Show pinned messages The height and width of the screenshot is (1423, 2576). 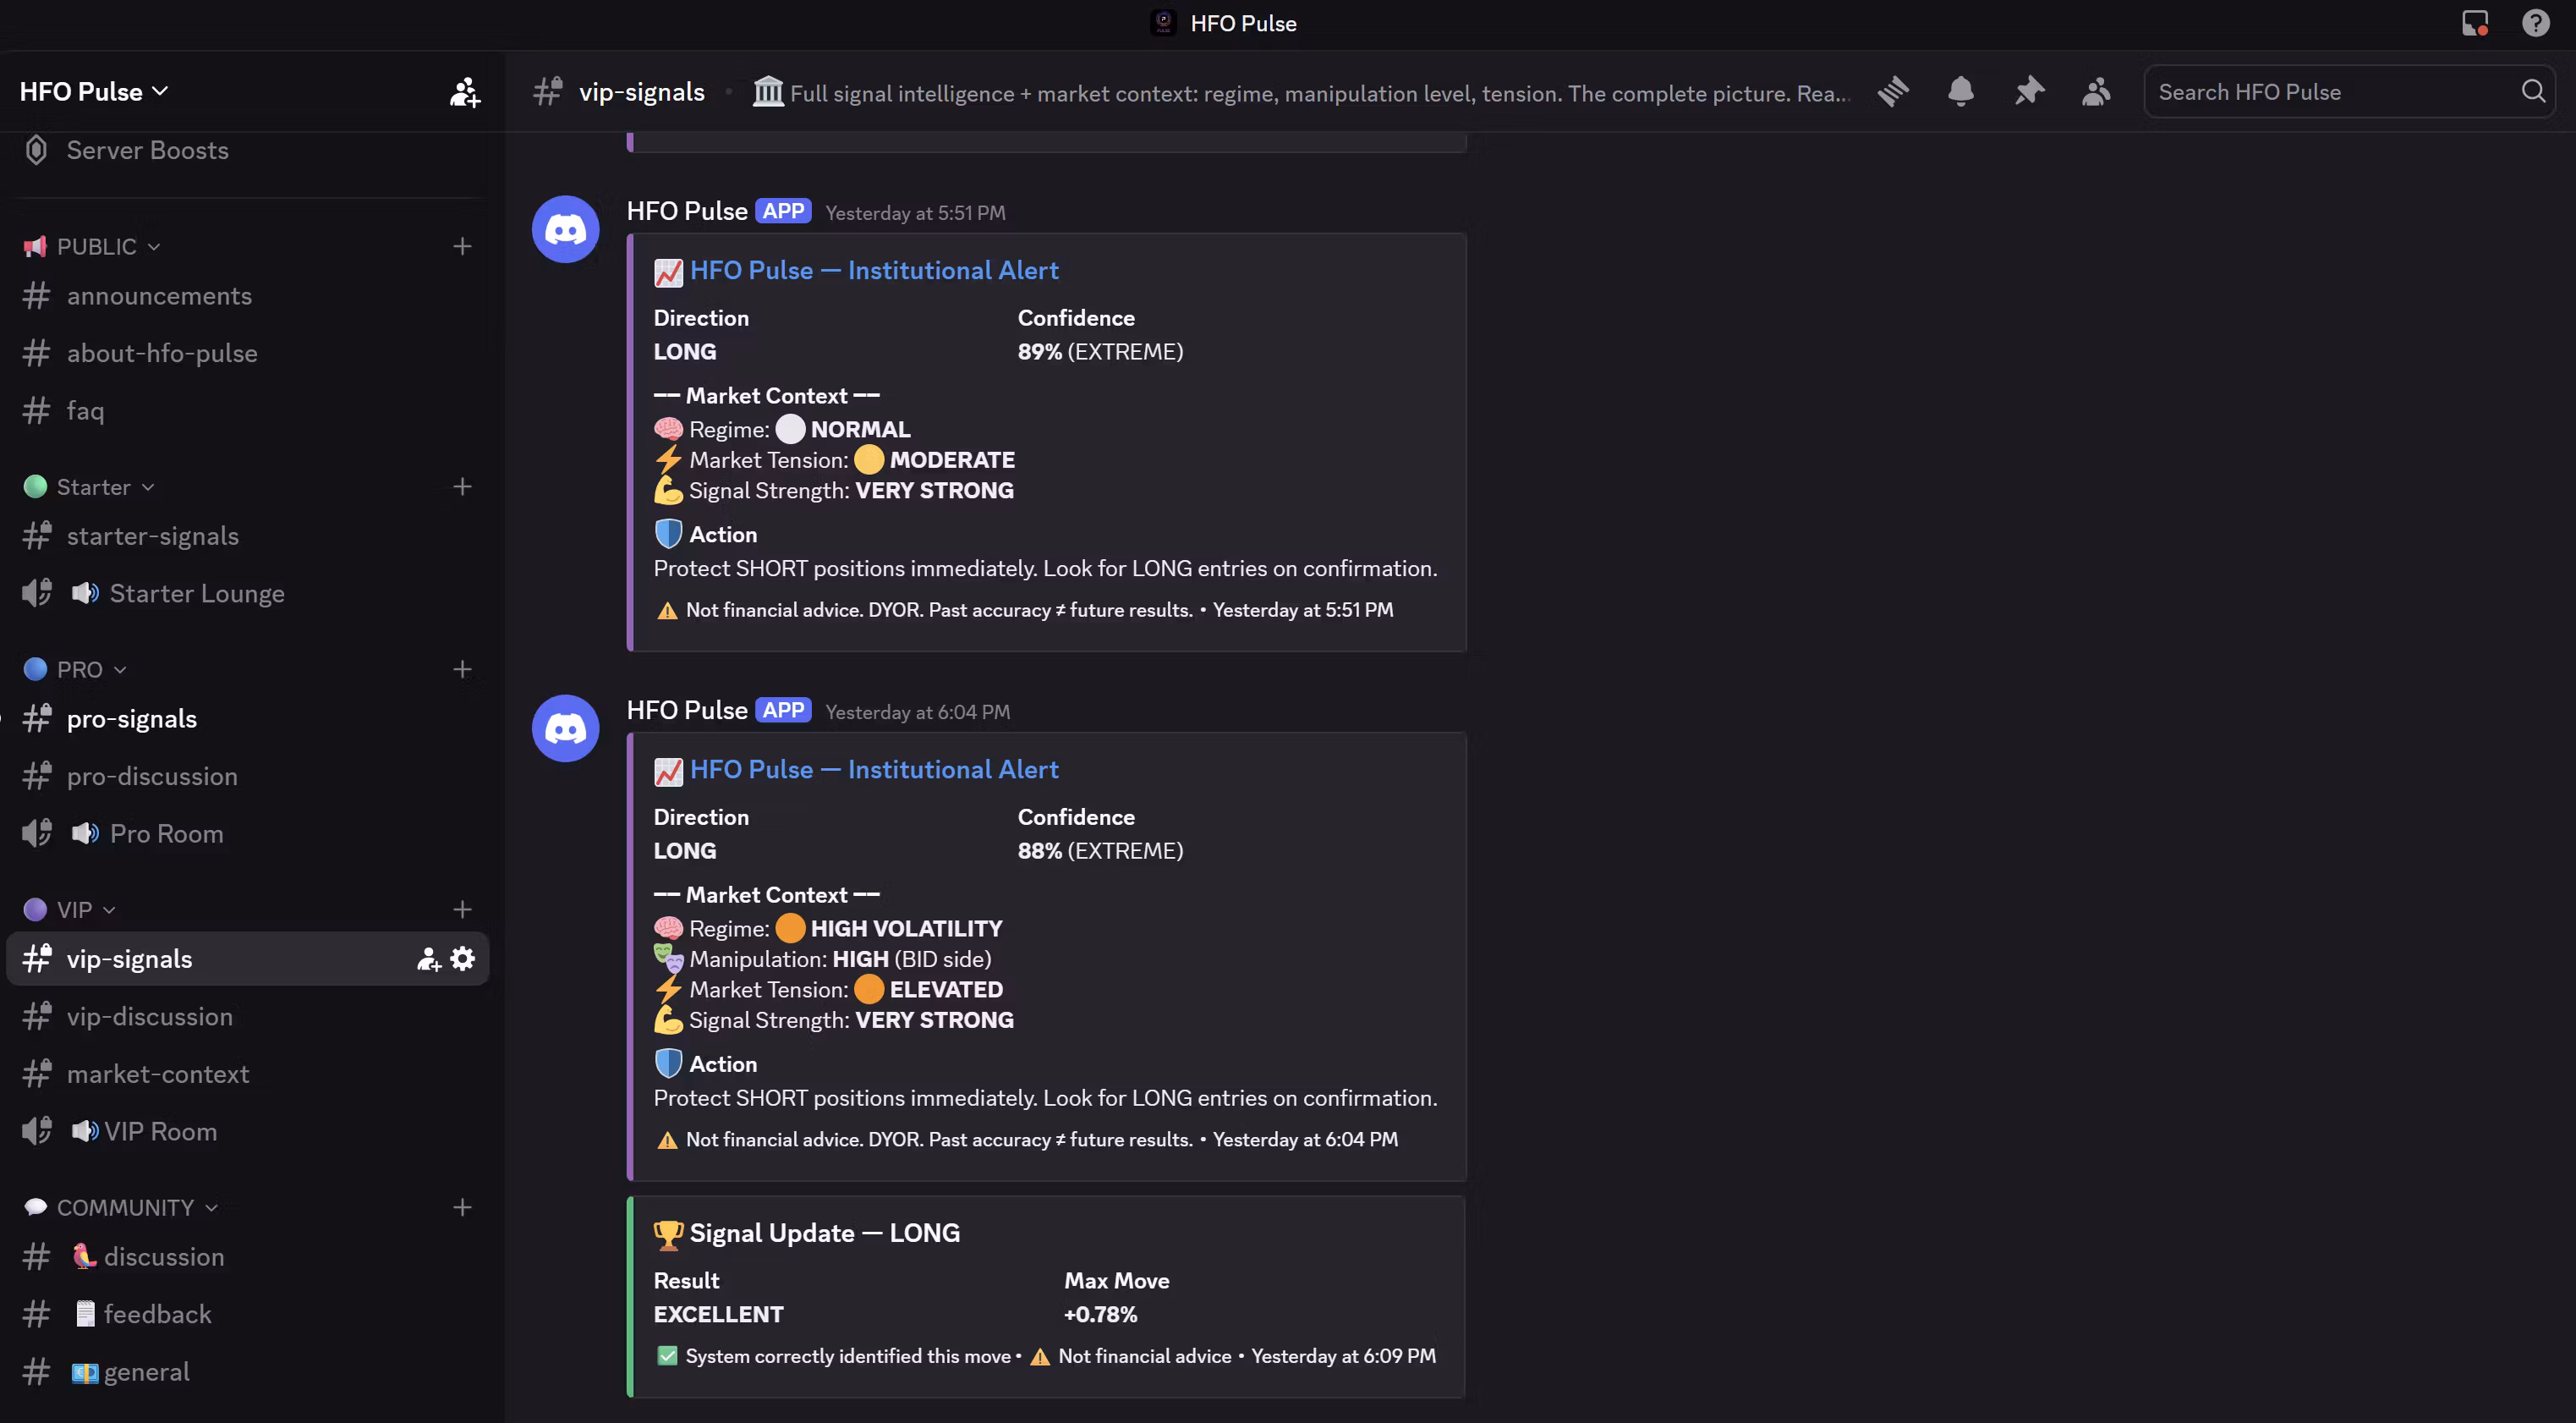click(2029, 92)
